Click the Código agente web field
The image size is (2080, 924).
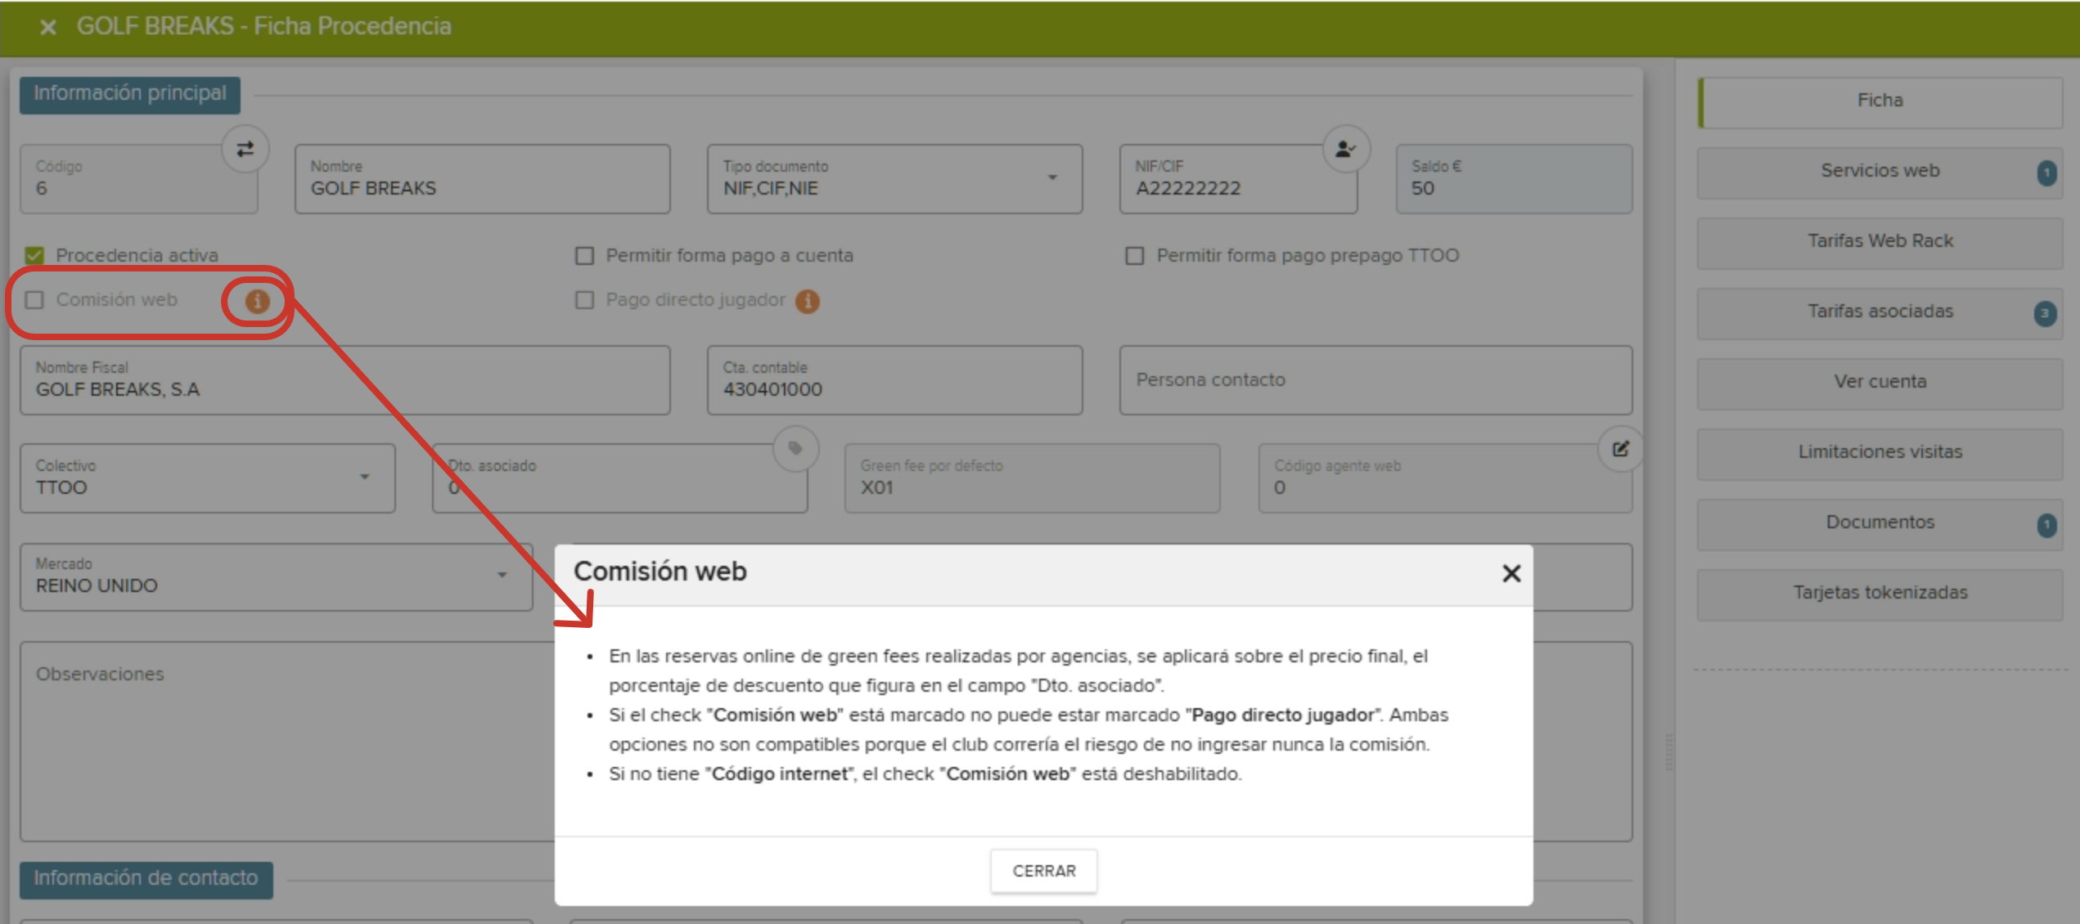[x=1445, y=478]
